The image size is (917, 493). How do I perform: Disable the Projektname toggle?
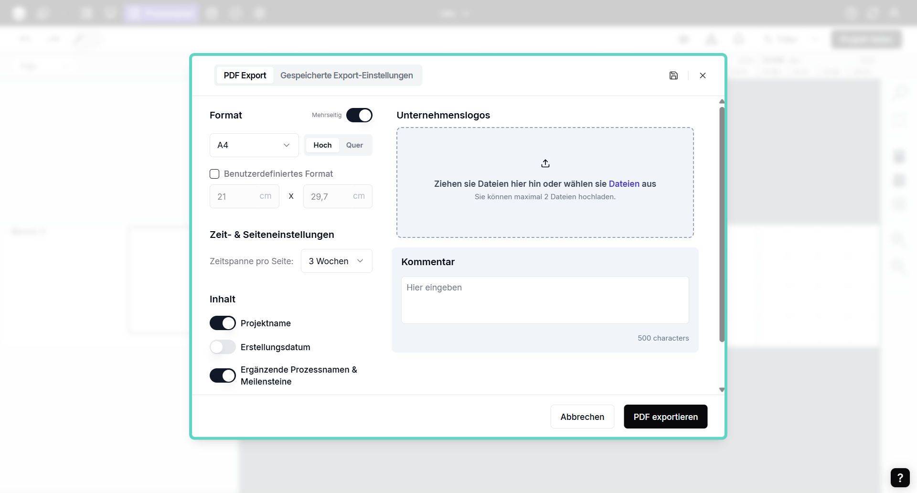[223, 323]
